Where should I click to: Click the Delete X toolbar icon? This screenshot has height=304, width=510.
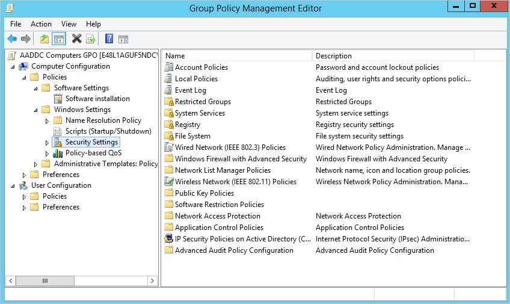tap(76, 39)
